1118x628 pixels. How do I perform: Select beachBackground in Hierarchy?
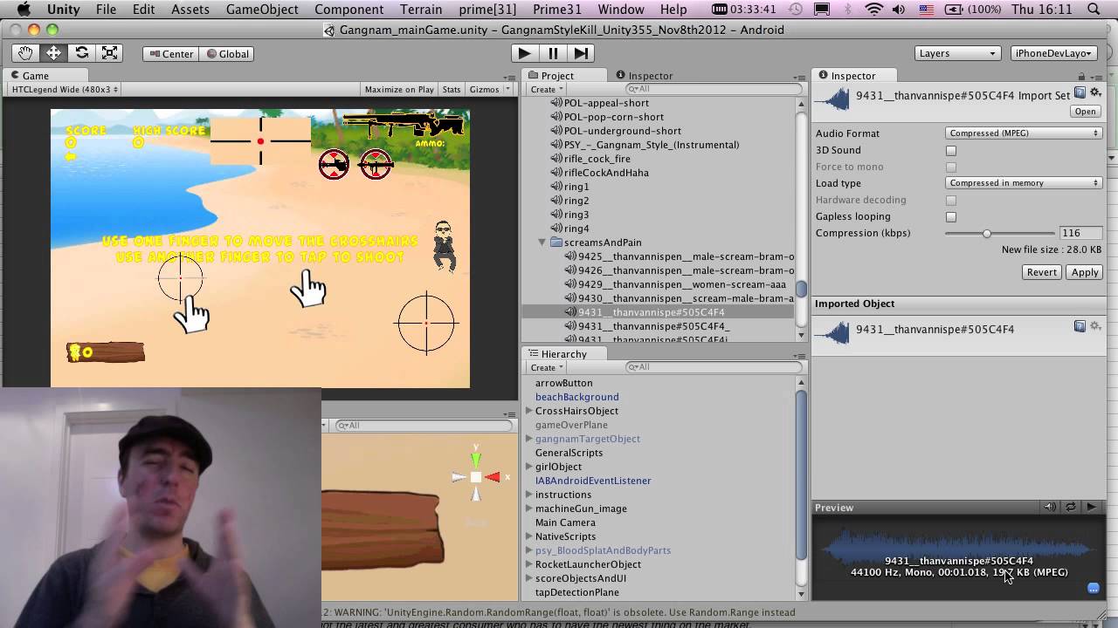pyautogui.click(x=576, y=397)
